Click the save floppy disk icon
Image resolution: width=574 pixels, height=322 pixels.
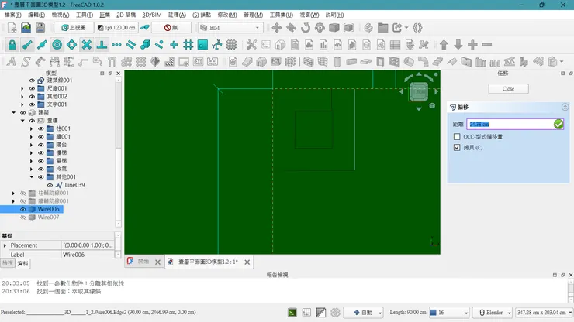click(40, 28)
